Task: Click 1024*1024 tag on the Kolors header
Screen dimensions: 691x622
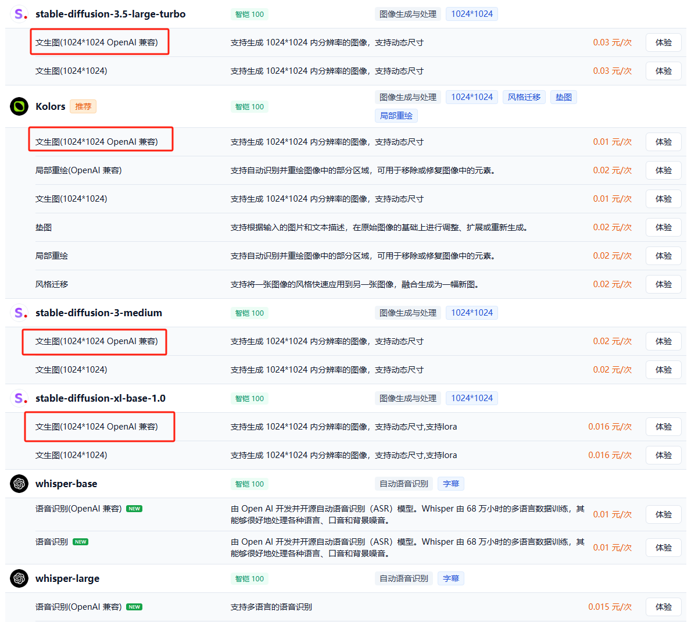Action: (471, 97)
